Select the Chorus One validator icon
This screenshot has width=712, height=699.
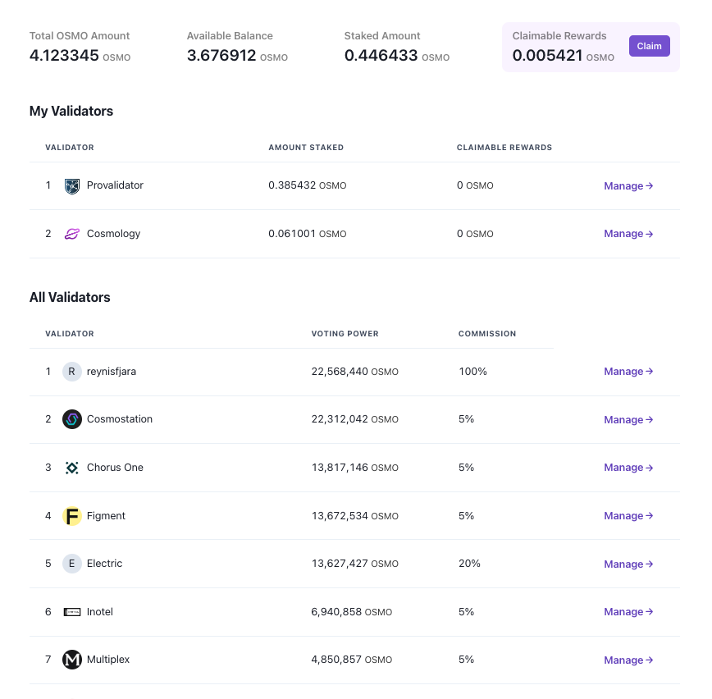point(72,468)
